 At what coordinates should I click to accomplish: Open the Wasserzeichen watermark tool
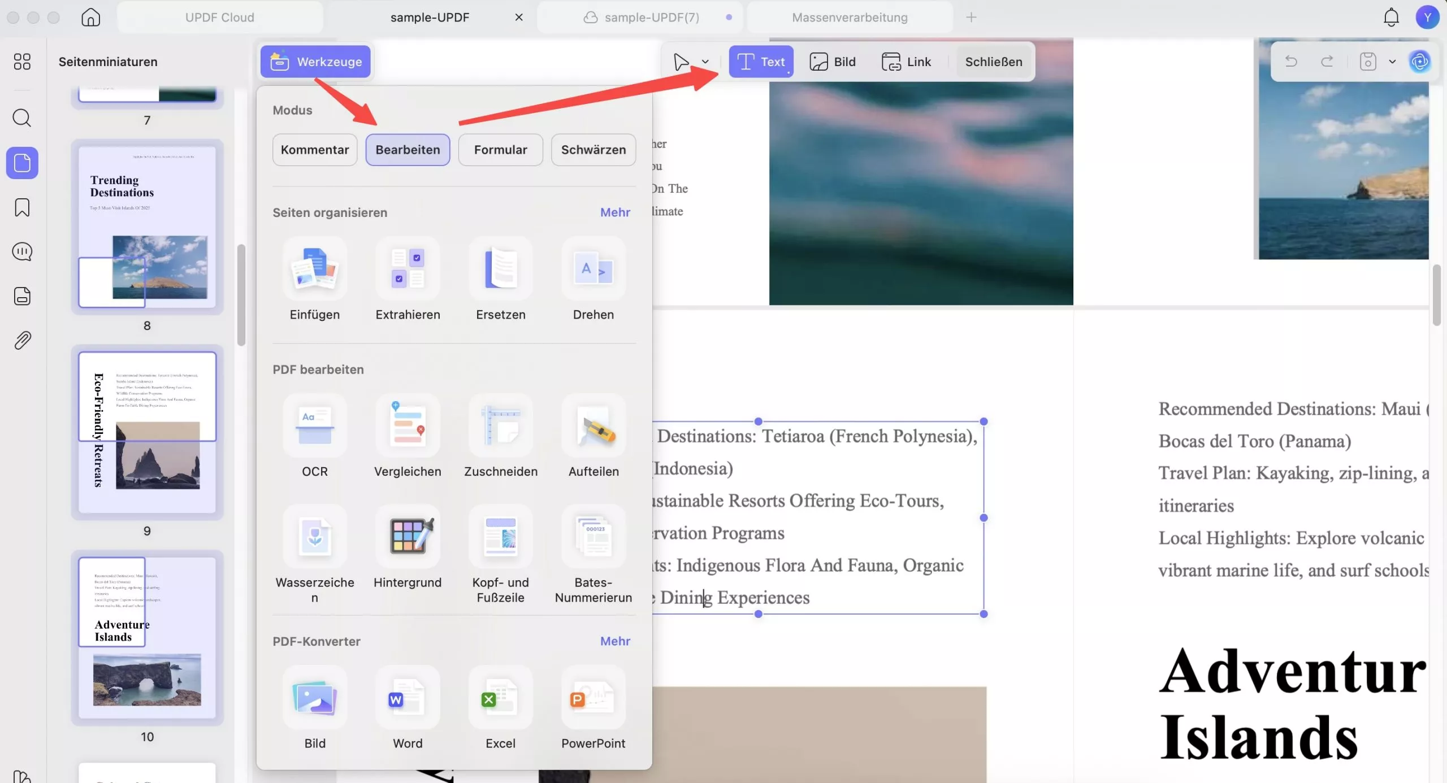(315, 538)
